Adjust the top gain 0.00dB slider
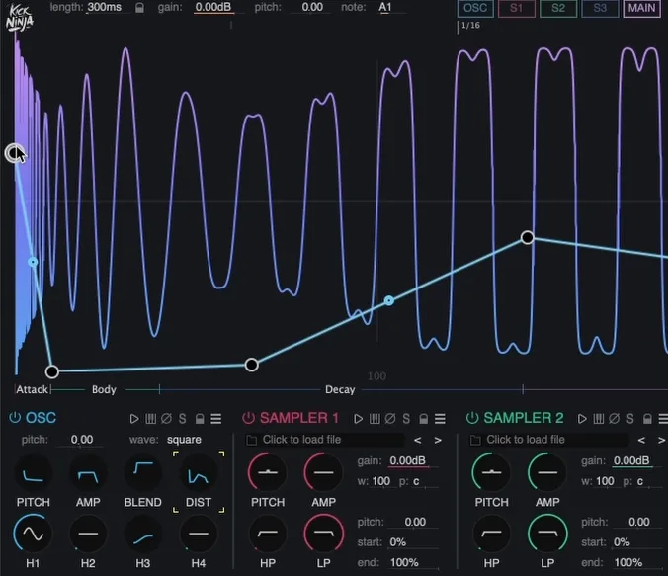This screenshot has width=668, height=576. point(213,7)
